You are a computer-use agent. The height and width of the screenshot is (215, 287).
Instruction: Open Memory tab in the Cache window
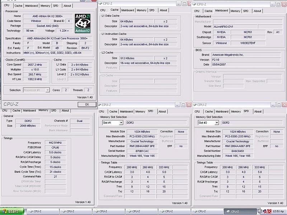click(x=141, y=10)
